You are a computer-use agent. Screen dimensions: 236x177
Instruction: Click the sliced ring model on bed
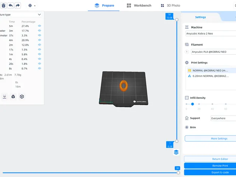click(124, 86)
